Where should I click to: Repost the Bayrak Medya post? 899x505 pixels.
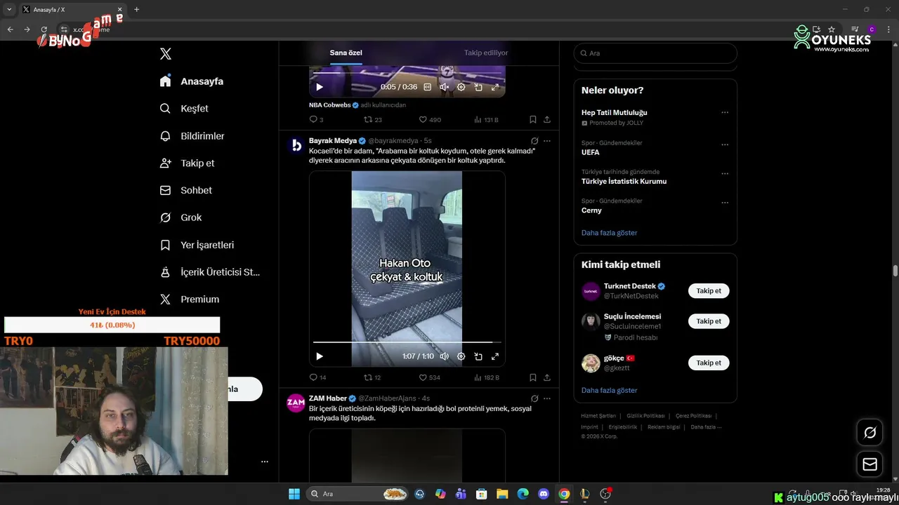[x=372, y=377]
